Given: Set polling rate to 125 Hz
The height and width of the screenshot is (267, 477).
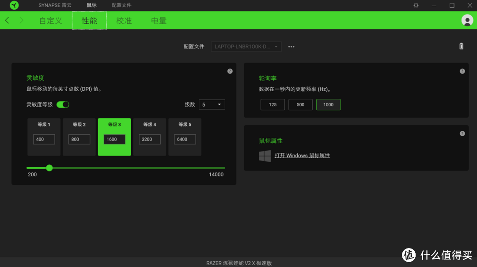Looking at the screenshot, I should point(273,105).
